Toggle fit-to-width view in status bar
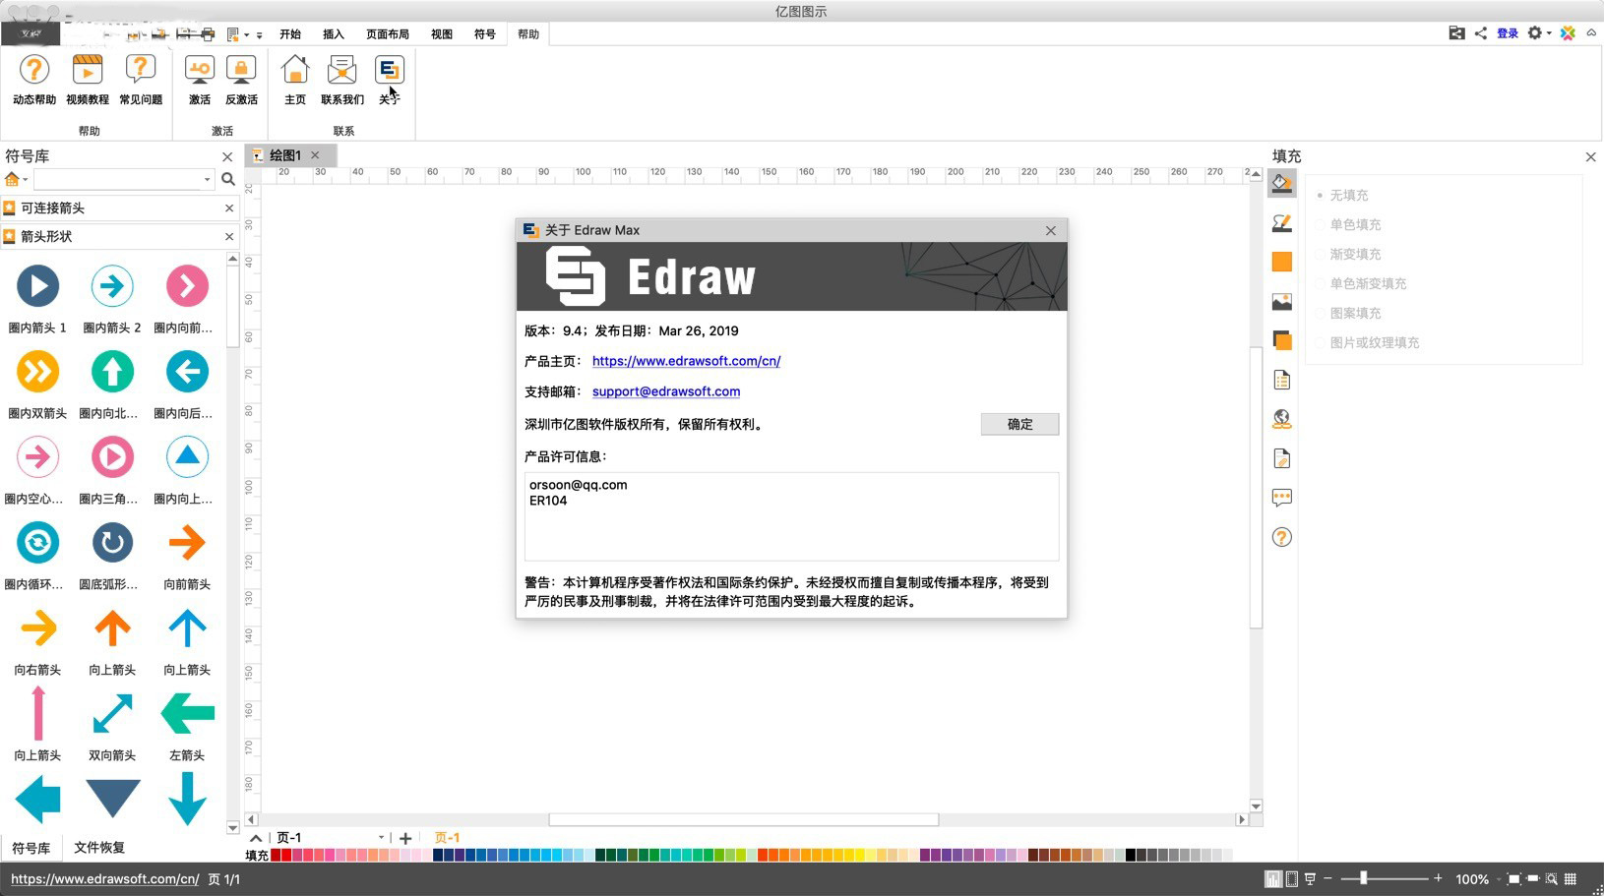1604x896 pixels. click(1532, 878)
